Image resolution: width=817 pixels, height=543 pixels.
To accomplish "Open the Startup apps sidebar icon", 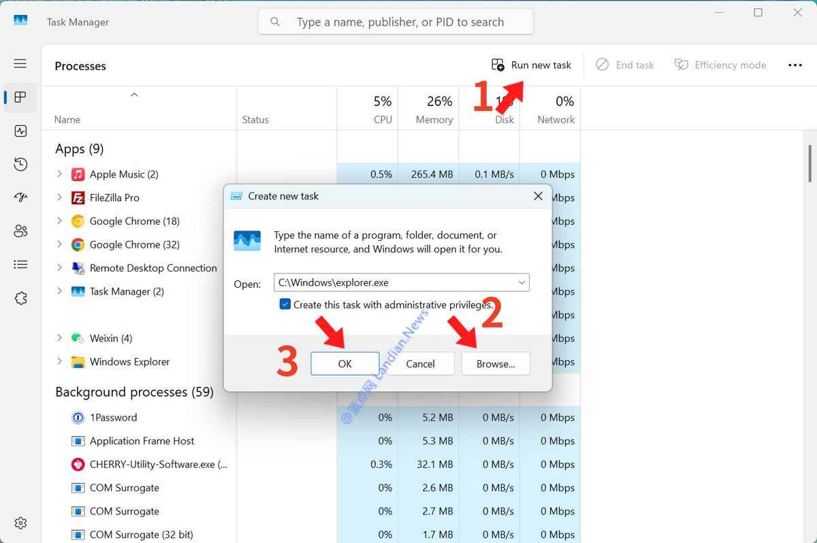I will (20, 197).
